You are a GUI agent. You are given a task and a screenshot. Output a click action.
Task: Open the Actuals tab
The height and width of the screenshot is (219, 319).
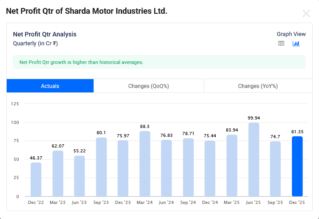[x=50, y=86]
